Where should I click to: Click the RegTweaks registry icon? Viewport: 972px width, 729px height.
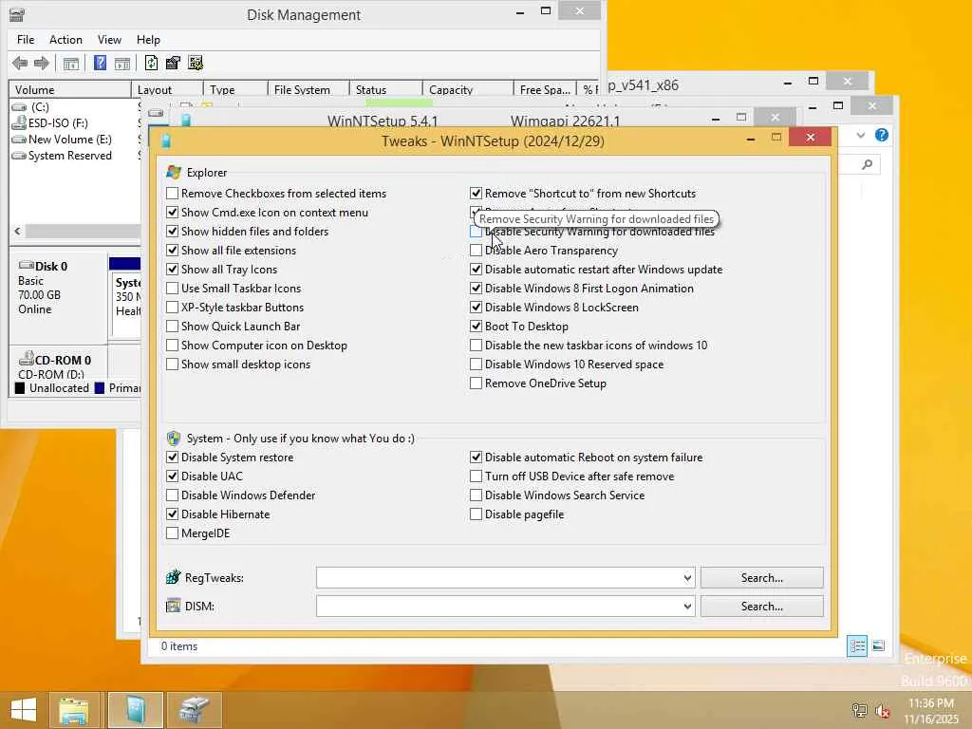(174, 577)
